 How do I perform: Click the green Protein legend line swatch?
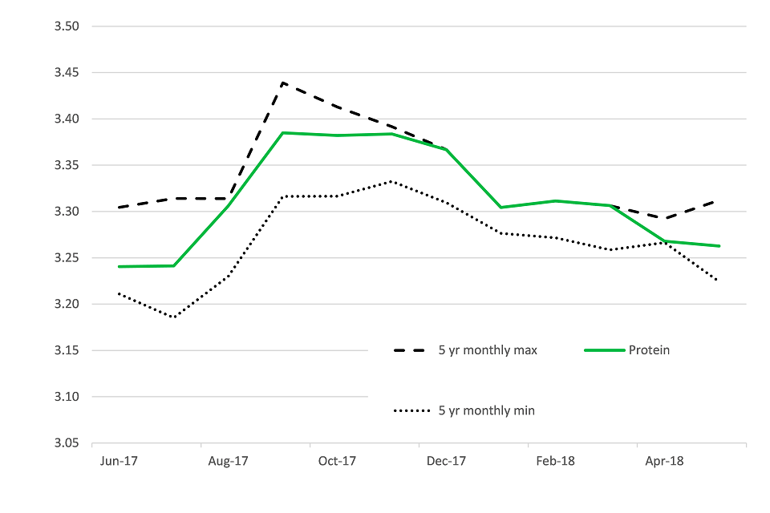click(603, 350)
